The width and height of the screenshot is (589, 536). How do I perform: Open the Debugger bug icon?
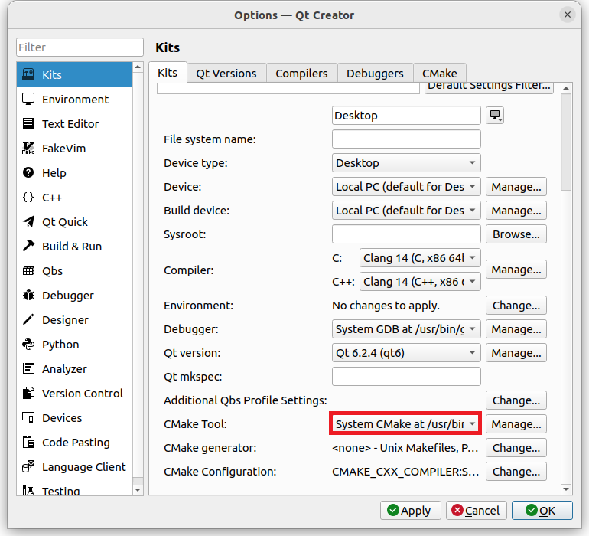(28, 296)
